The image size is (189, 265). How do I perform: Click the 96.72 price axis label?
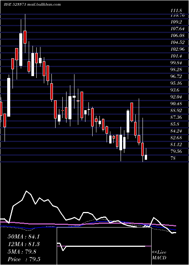(x=177, y=76)
